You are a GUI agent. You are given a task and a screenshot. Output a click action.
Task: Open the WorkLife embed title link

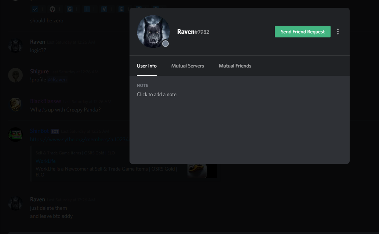point(45,161)
